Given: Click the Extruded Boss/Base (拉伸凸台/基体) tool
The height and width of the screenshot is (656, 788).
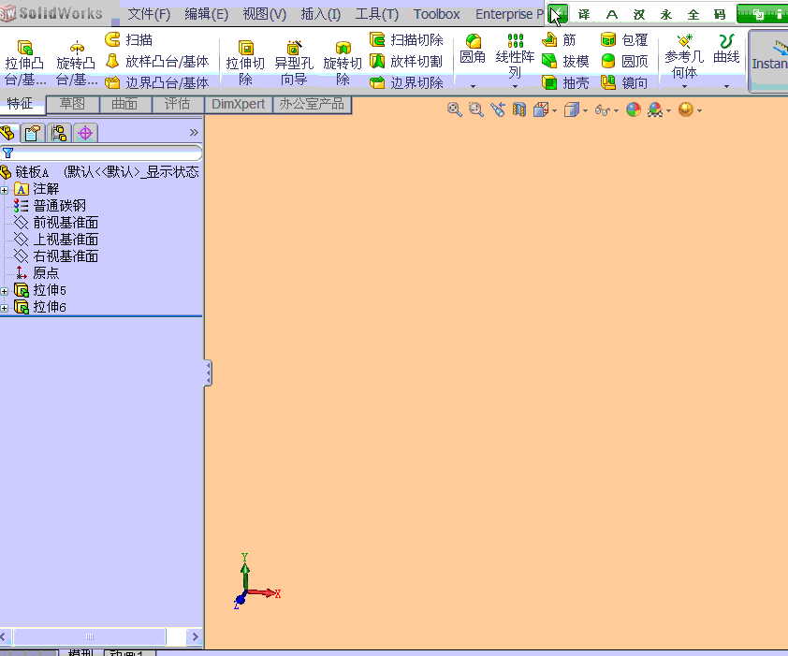Looking at the screenshot, I should point(24,62).
